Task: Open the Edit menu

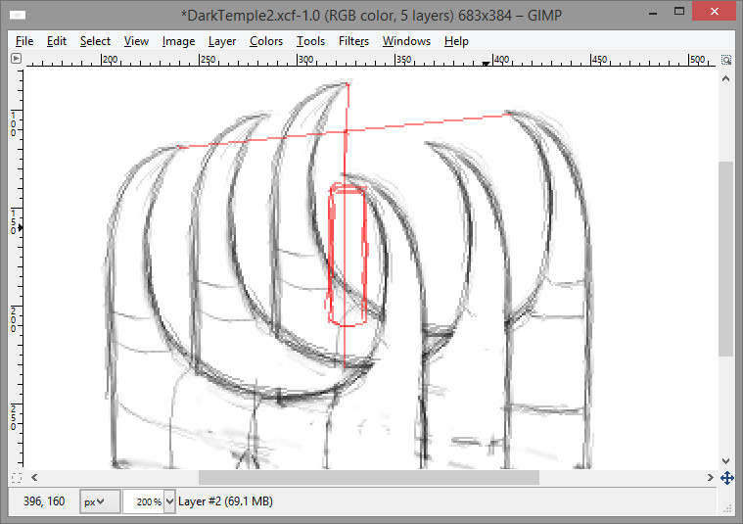Action: pyautogui.click(x=57, y=41)
